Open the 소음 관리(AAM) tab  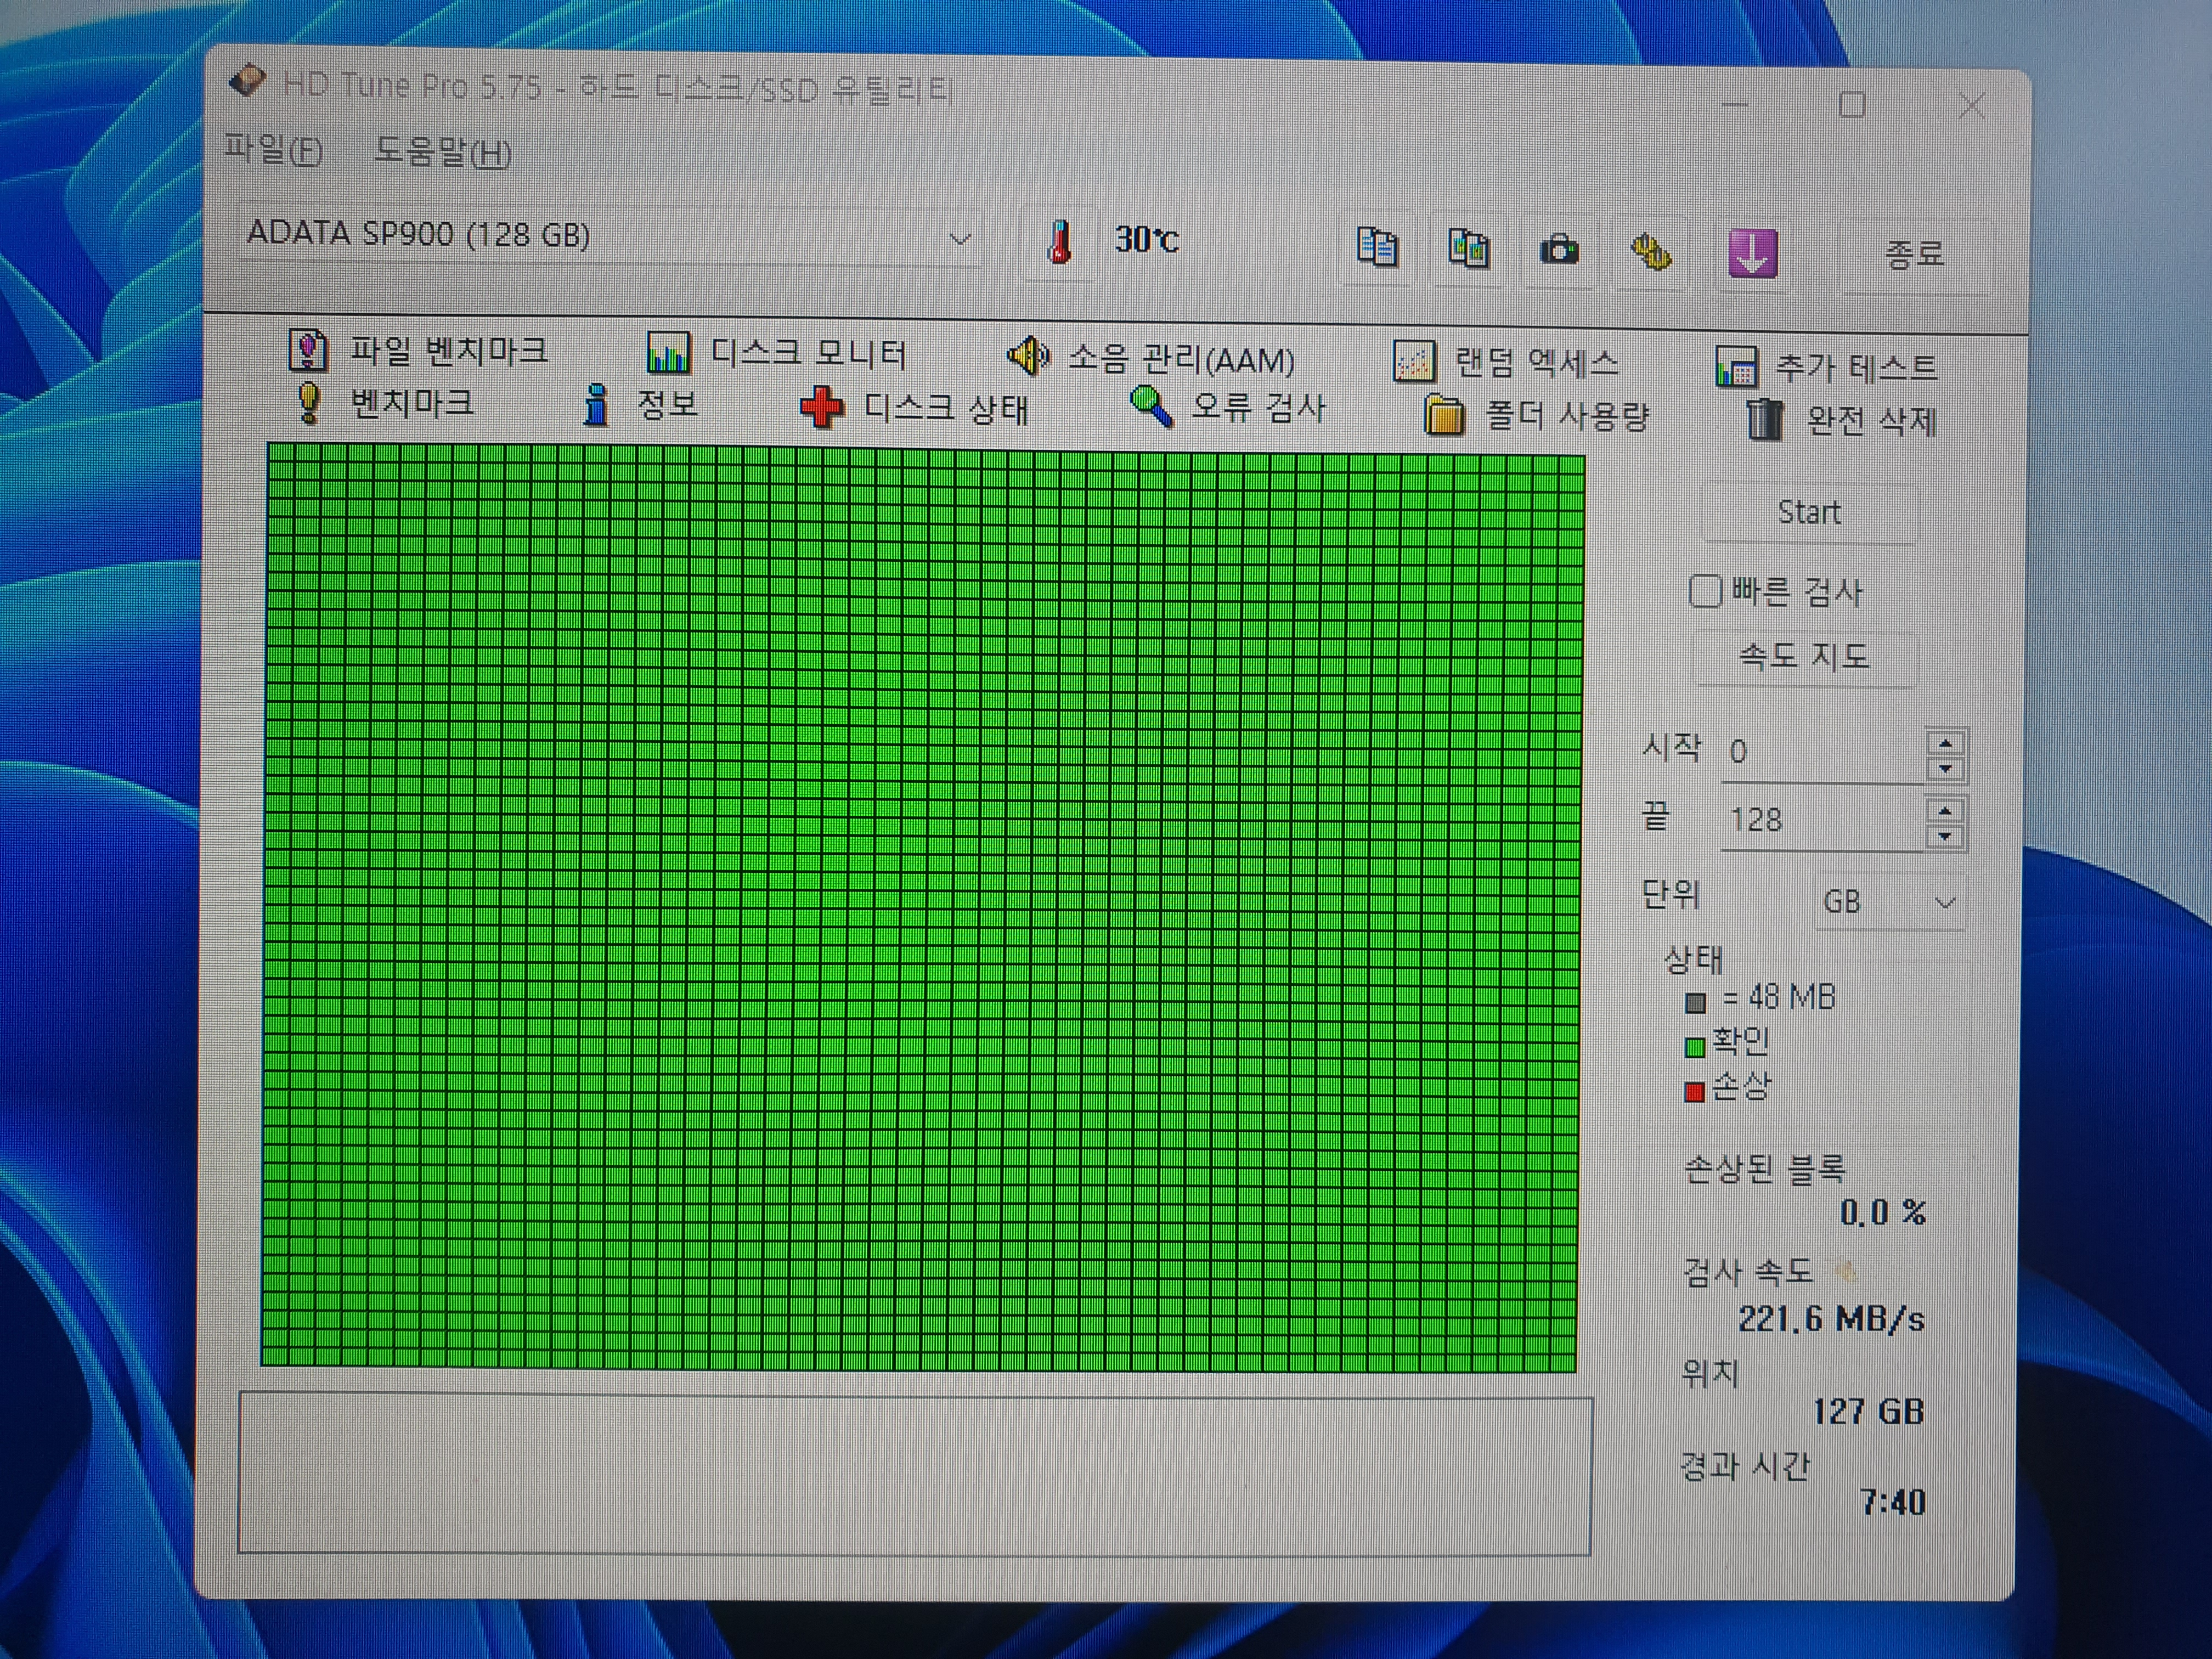point(1150,357)
